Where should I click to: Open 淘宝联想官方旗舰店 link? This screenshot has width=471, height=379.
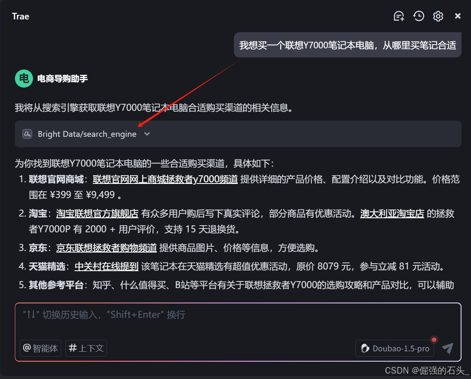click(98, 214)
